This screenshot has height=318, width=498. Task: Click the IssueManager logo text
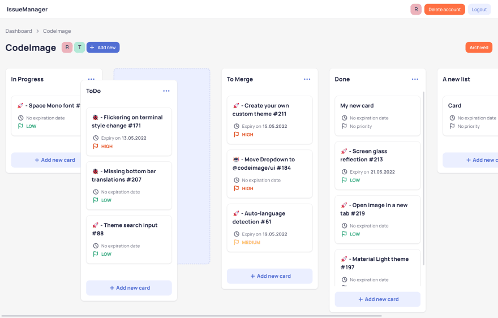tap(27, 9)
